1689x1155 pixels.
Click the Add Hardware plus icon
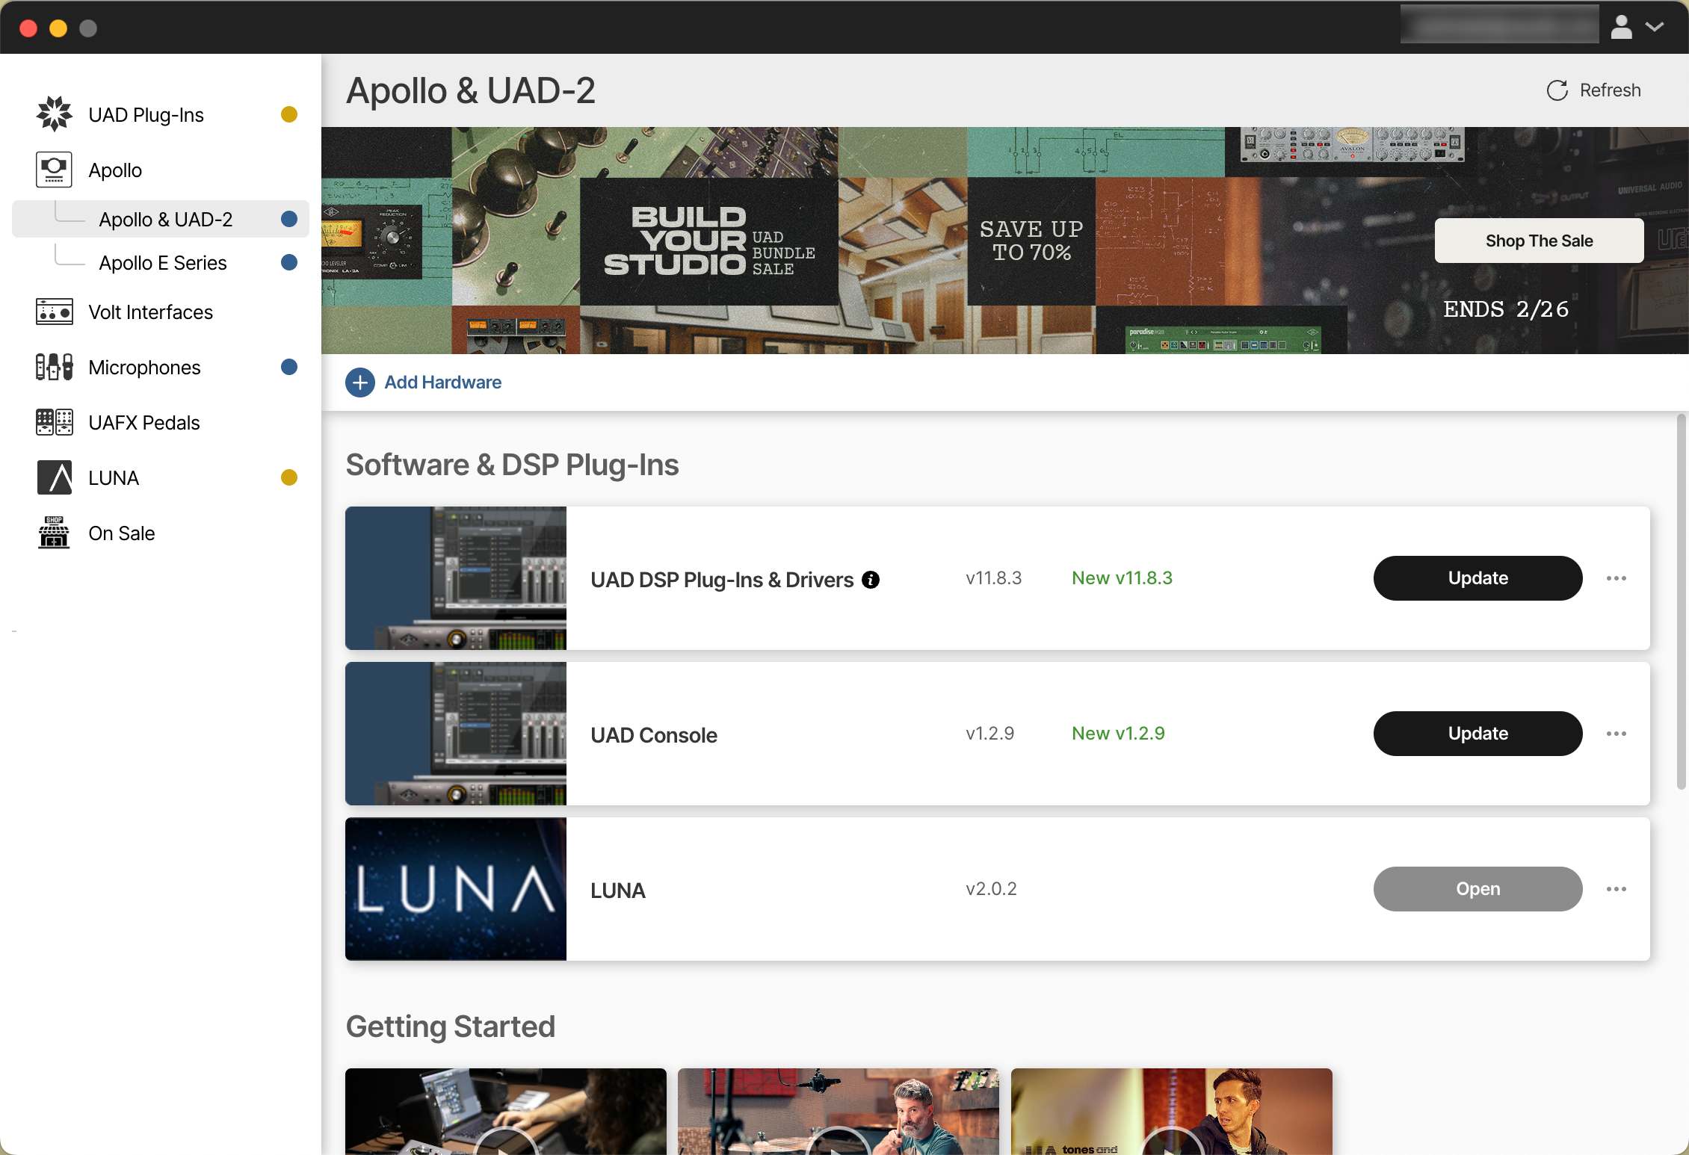(360, 382)
